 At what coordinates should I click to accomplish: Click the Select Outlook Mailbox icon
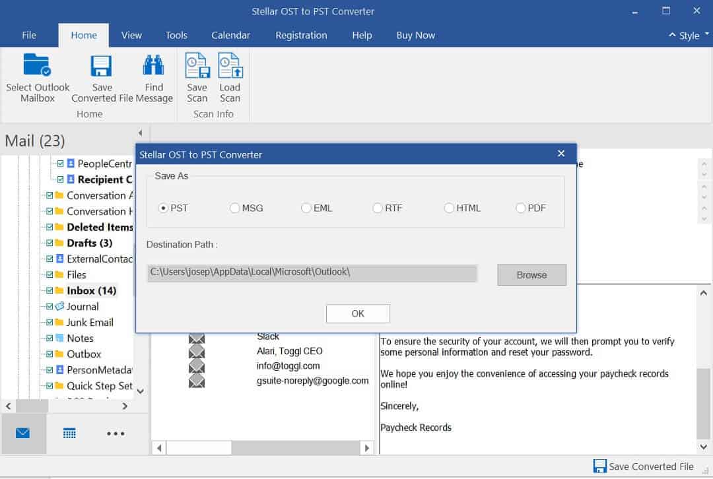pyautogui.click(x=37, y=65)
